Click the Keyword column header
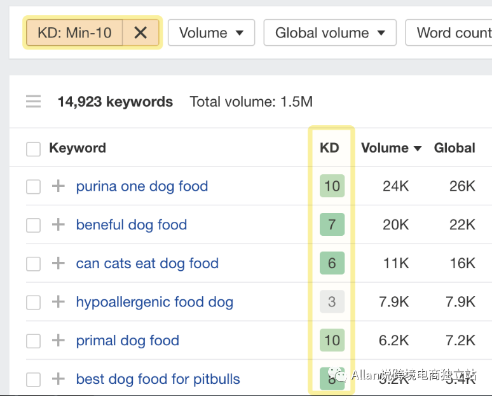This screenshot has width=492, height=396. point(78,148)
